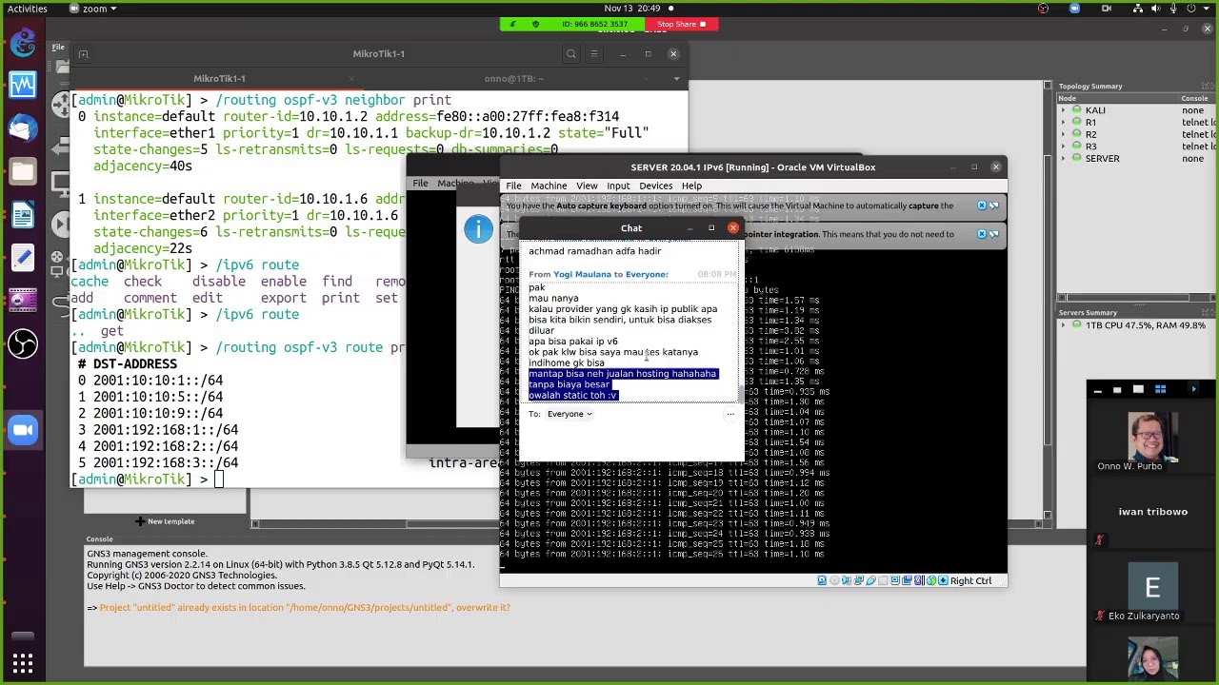Open OBS Studio from the dock
Screen dimensions: 1219x685
pyautogui.click(x=23, y=343)
